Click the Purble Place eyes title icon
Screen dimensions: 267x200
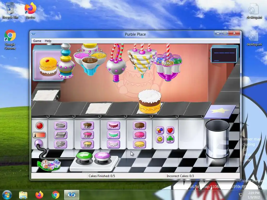33,34
